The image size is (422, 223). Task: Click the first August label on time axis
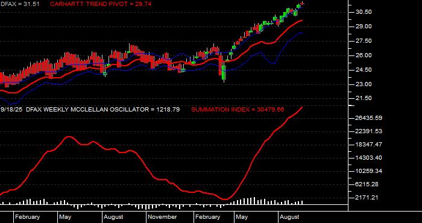click(x=113, y=217)
